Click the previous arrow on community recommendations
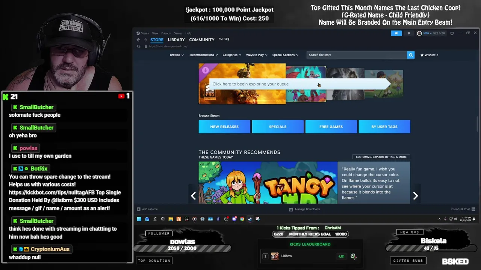Viewport: 481px width, 270px height. point(193,196)
